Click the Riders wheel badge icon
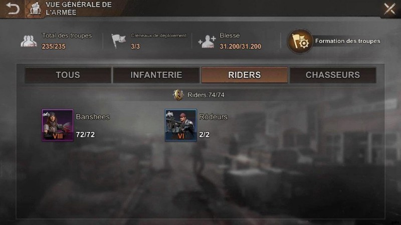The width and height of the screenshot is (401, 225). tap(178, 95)
